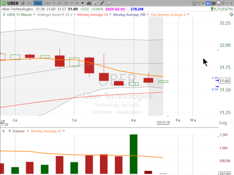Click the small arrow on price scale near 32.00
Screen dimensions: 234x175
click(218, 50)
